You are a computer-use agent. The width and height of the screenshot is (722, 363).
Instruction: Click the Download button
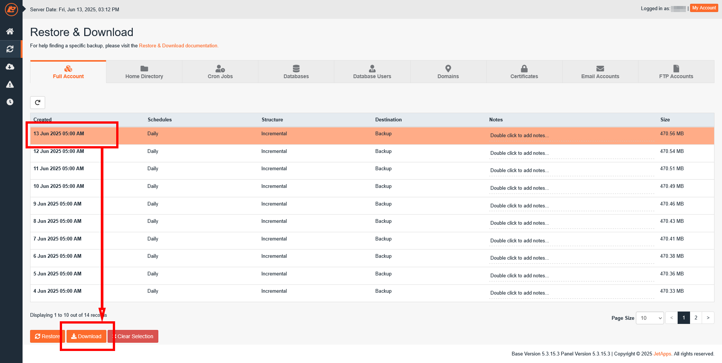click(x=86, y=336)
